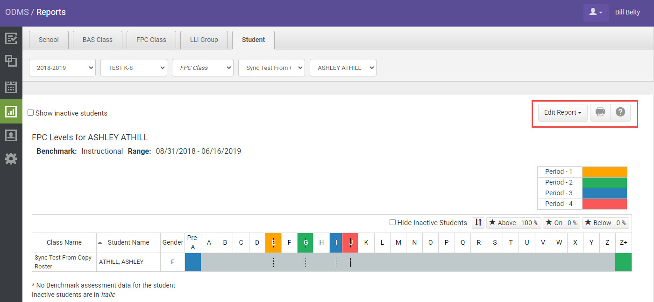The width and height of the screenshot is (654, 302).
Task: Open help question mark icon
Action: [x=620, y=112]
